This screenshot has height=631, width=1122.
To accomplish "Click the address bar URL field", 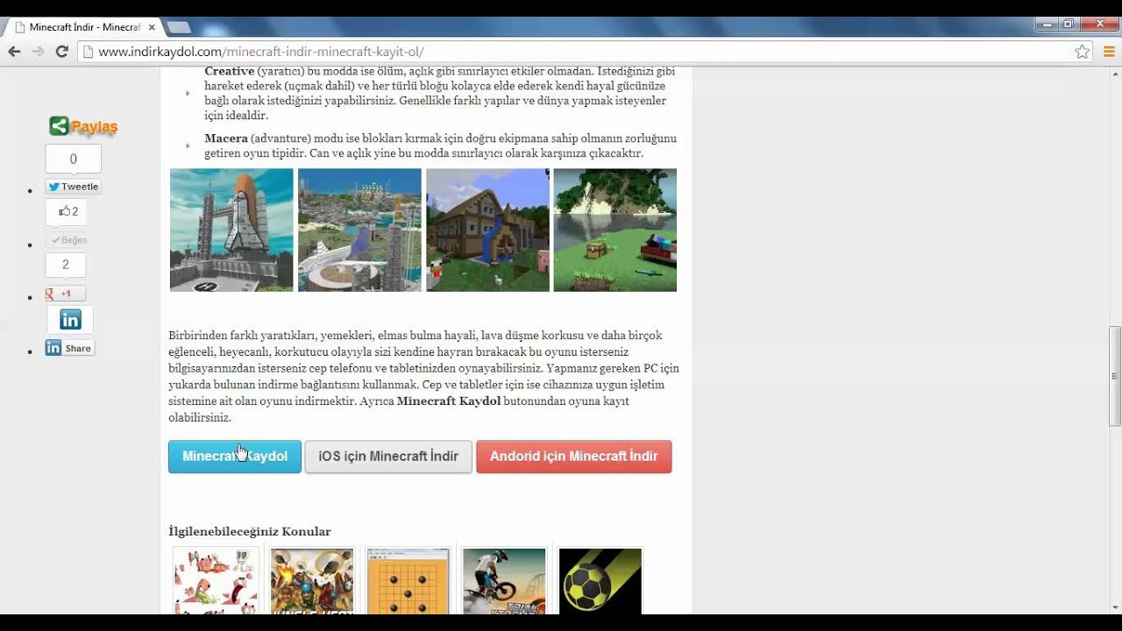I will click(x=579, y=52).
